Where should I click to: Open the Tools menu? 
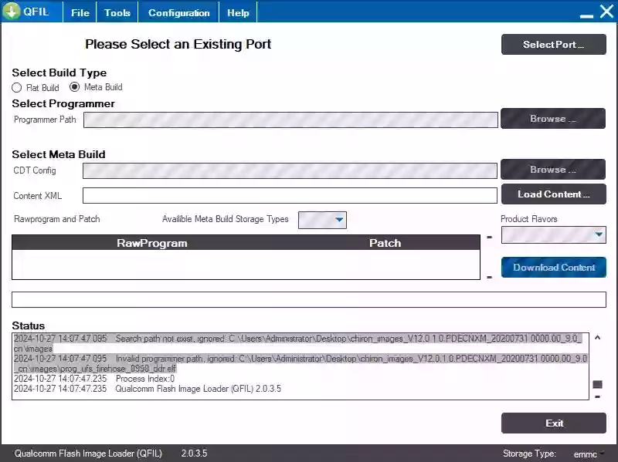tap(117, 12)
